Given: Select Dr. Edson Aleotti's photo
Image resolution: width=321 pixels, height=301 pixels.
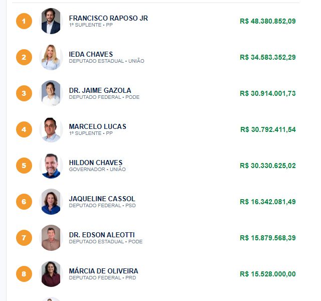Looking at the screenshot, I should click(x=51, y=238).
